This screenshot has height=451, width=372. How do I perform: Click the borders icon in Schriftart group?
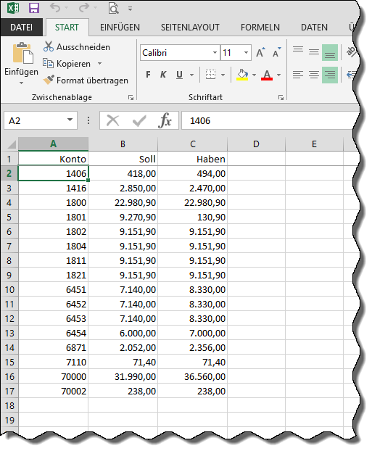coord(210,75)
